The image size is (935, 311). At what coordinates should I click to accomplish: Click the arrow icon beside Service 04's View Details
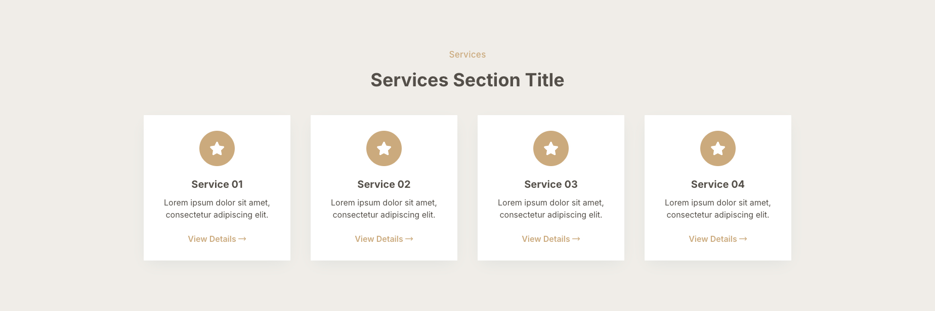coord(743,239)
